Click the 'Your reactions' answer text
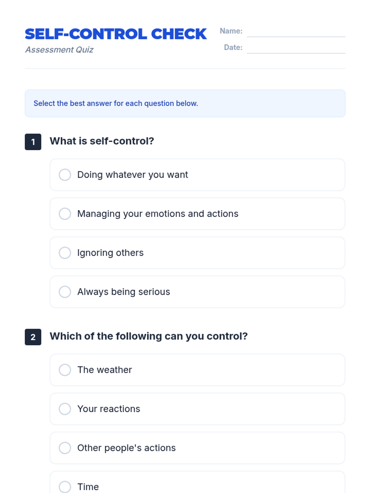The height and width of the screenshot is (493, 370). pyautogui.click(x=109, y=409)
